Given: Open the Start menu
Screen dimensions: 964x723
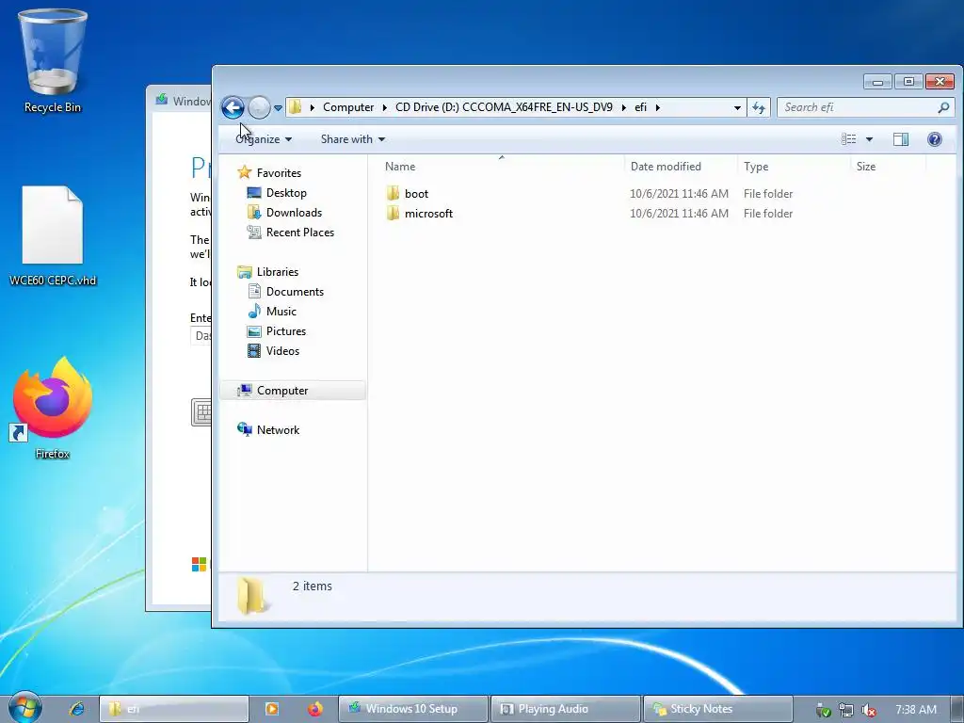Looking at the screenshot, I should click(25, 709).
